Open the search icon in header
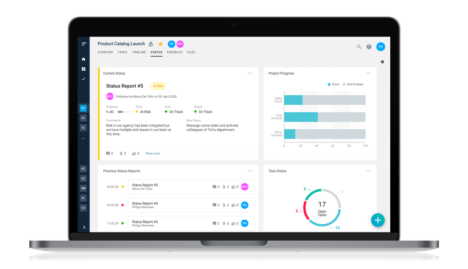The image size is (468, 269). [359, 47]
